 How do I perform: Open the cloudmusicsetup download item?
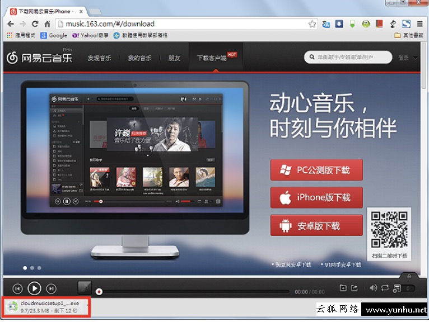point(44,307)
